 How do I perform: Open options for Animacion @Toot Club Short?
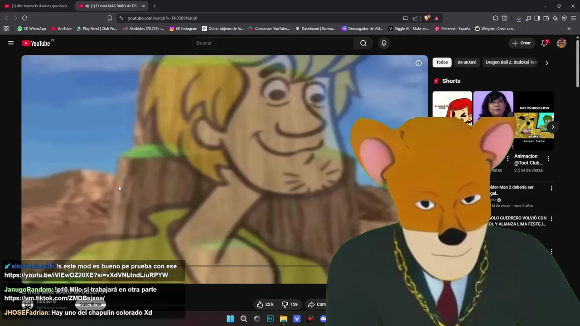pyautogui.click(x=548, y=158)
